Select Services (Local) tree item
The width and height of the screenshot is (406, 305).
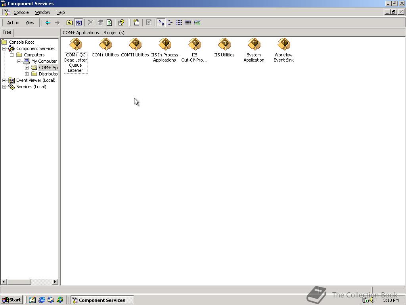coord(31,87)
